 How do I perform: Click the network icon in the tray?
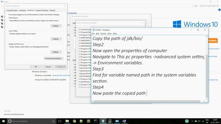click(203, 121)
